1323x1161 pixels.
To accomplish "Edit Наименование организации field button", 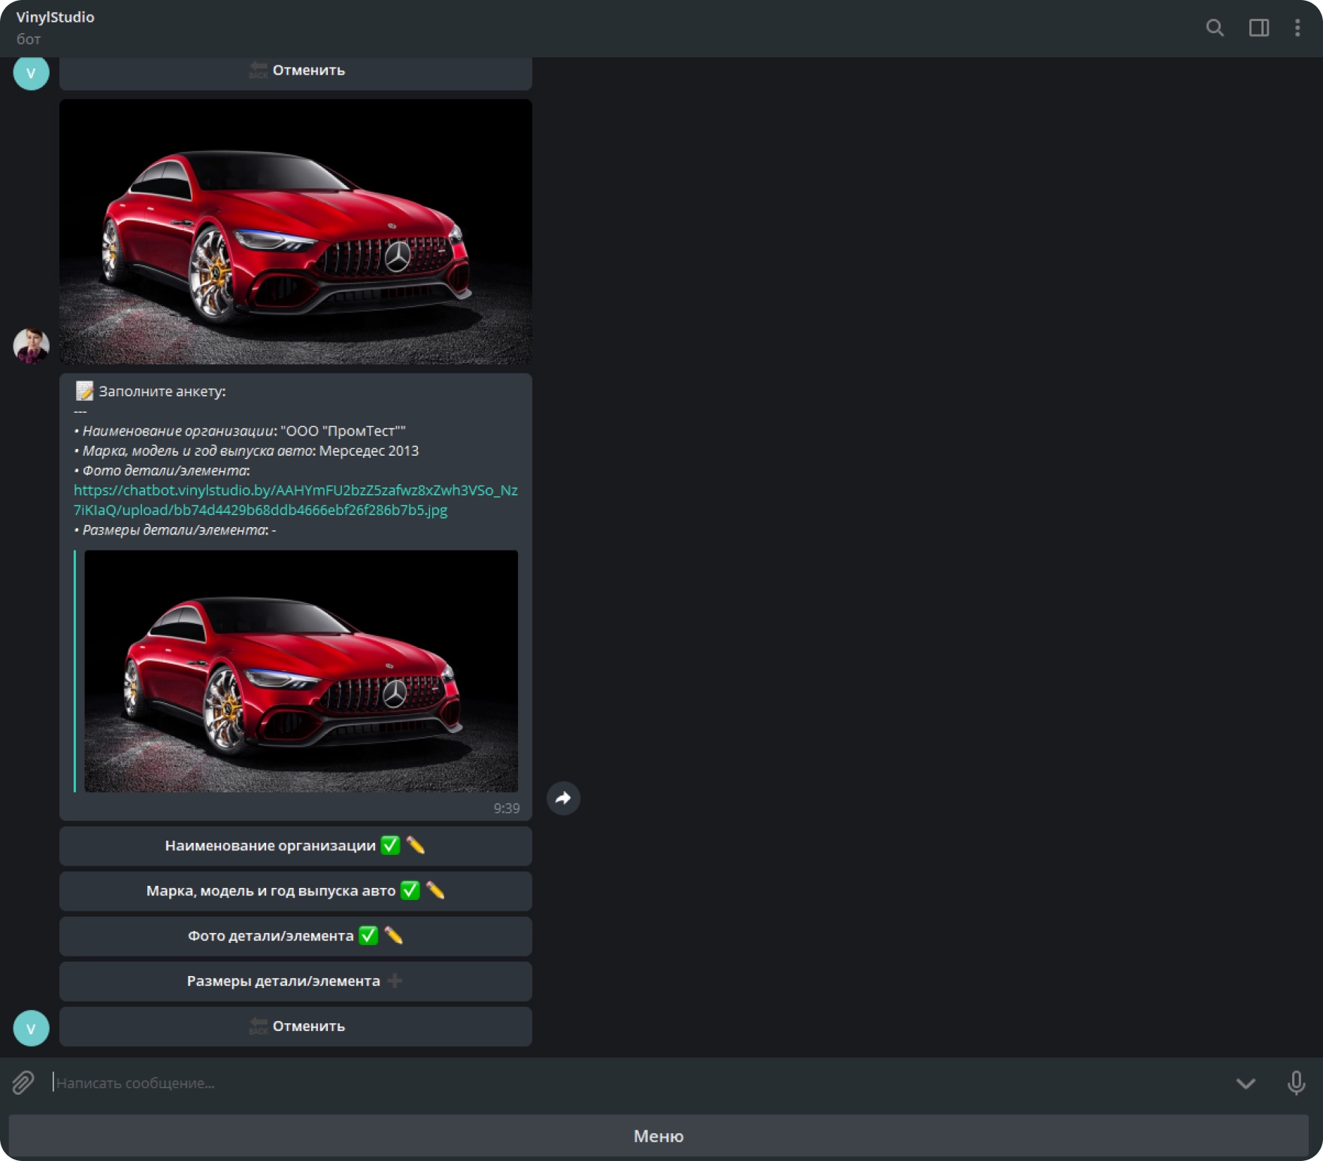I will click(x=295, y=846).
